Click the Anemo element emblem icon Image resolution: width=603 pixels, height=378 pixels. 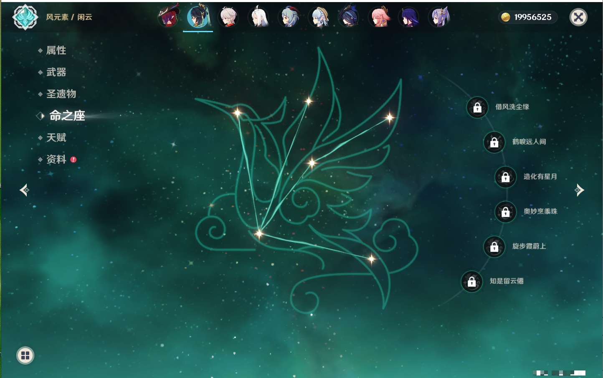25,17
